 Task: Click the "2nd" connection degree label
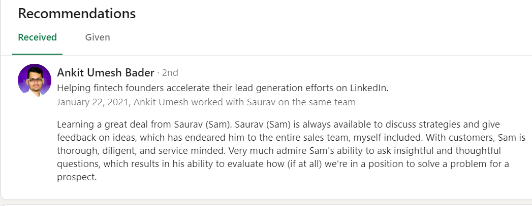(170, 73)
